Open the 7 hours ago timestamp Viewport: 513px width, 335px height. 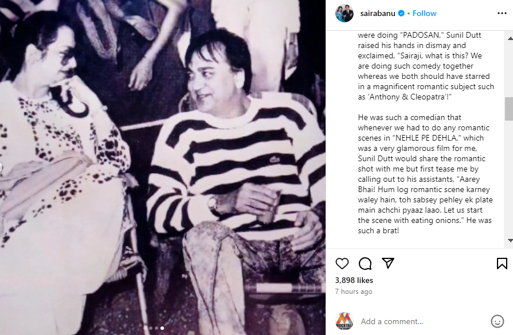[x=354, y=292]
